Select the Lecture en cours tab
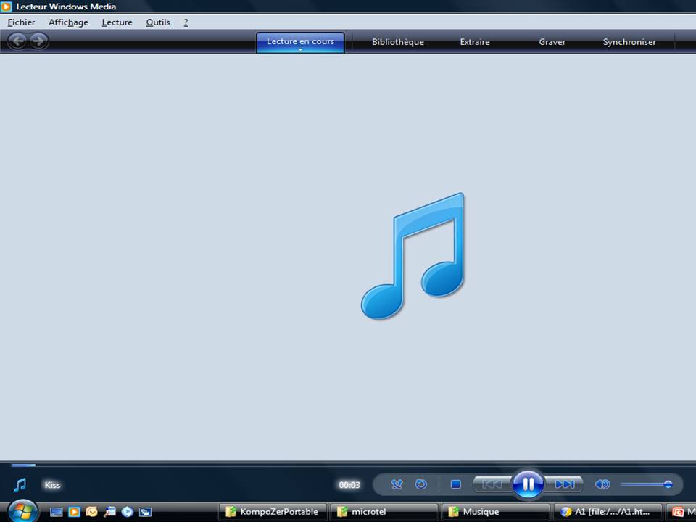This screenshot has width=696, height=522. (300, 41)
